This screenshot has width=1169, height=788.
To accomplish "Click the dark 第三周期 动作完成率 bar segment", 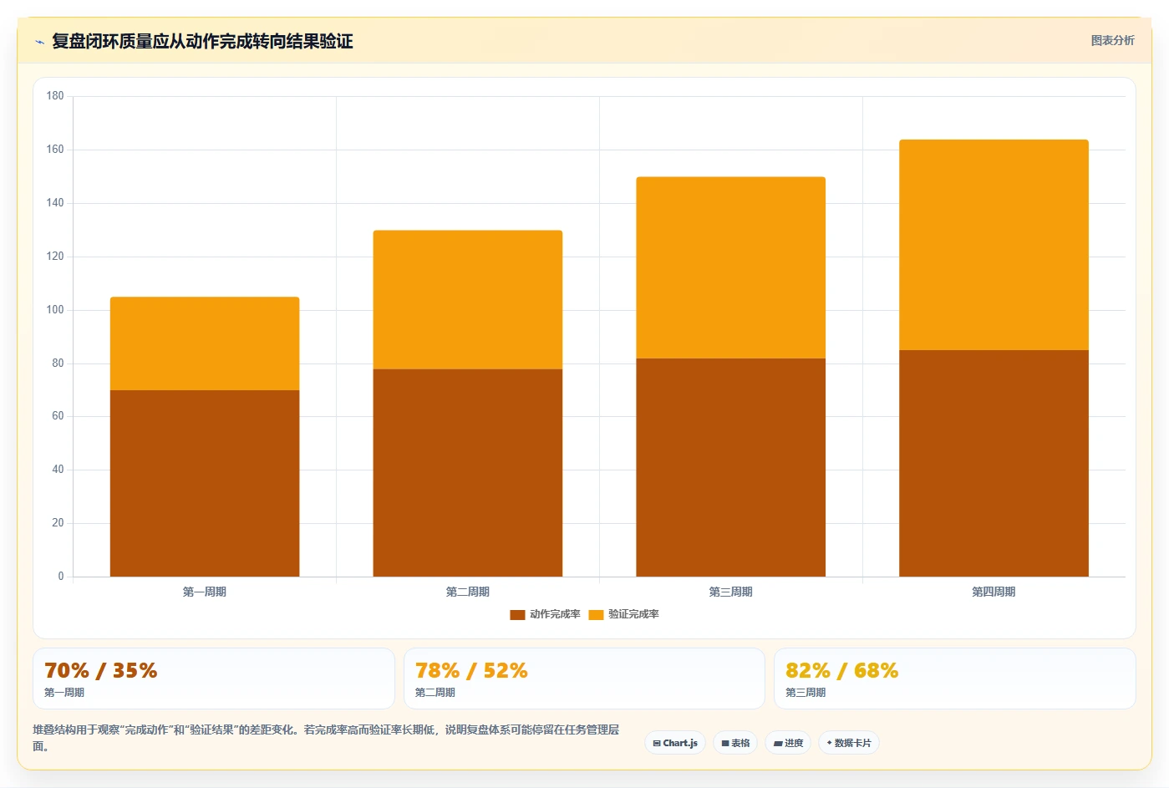I will pos(731,467).
